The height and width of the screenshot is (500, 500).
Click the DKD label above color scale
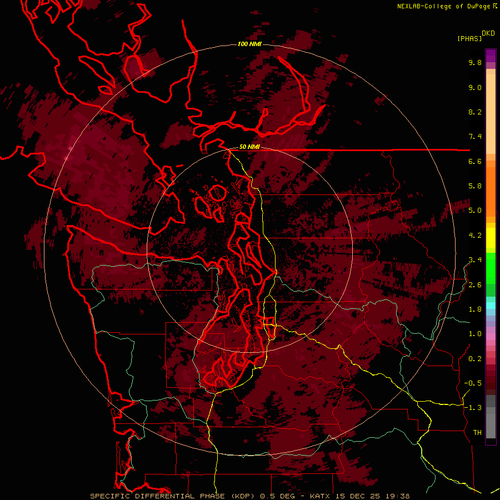488,33
